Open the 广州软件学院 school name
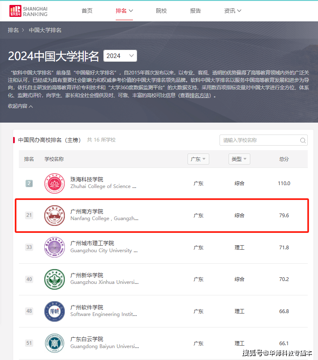This screenshot has height=360, width=318. (87, 307)
